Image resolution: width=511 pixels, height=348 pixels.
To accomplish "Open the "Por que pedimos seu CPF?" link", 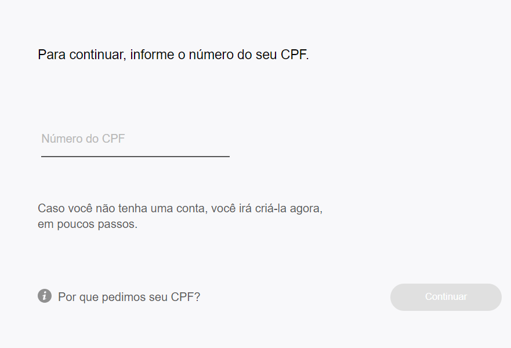I will coord(129,297).
